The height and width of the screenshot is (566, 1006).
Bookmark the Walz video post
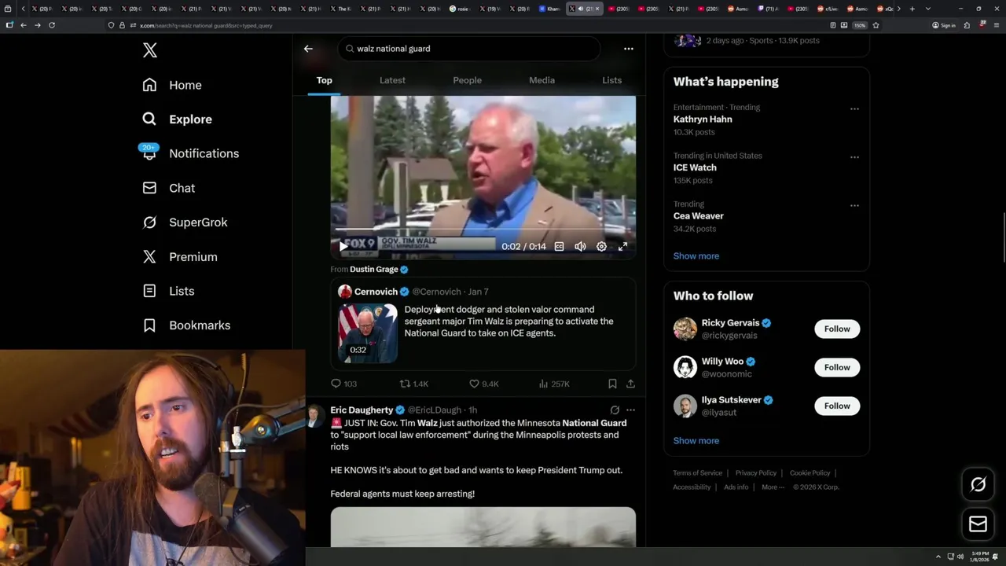[x=612, y=384]
